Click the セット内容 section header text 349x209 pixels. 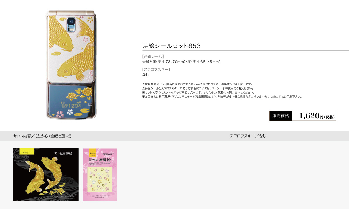(42, 136)
